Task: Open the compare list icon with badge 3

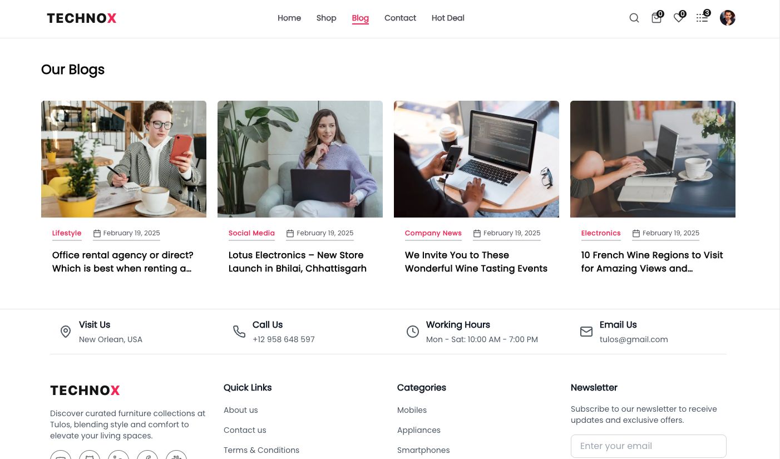Action: click(702, 18)
